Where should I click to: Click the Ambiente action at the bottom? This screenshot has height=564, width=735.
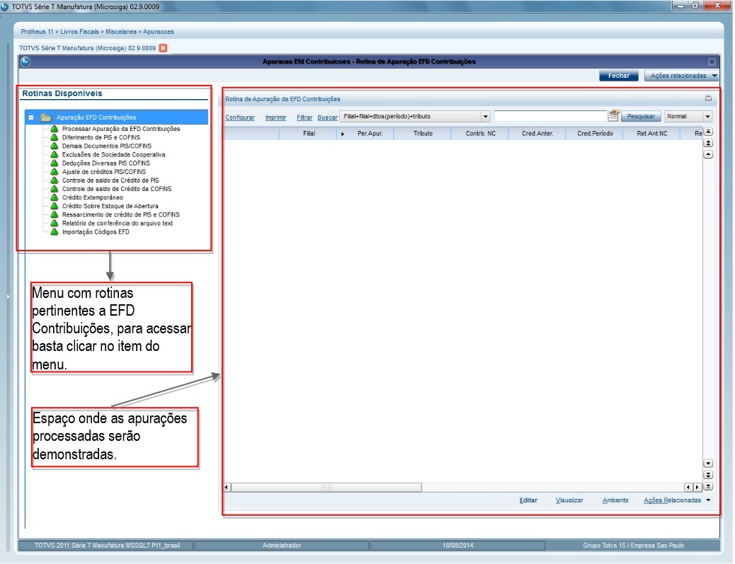[615, 500]
